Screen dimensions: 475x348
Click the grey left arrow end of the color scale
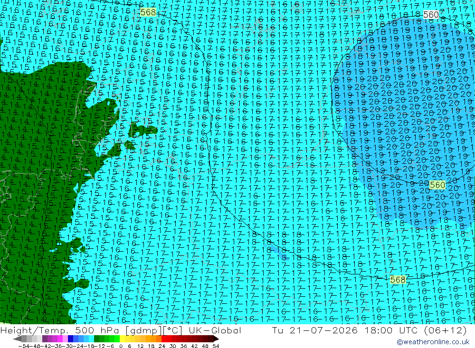click(x=17, y=339)
